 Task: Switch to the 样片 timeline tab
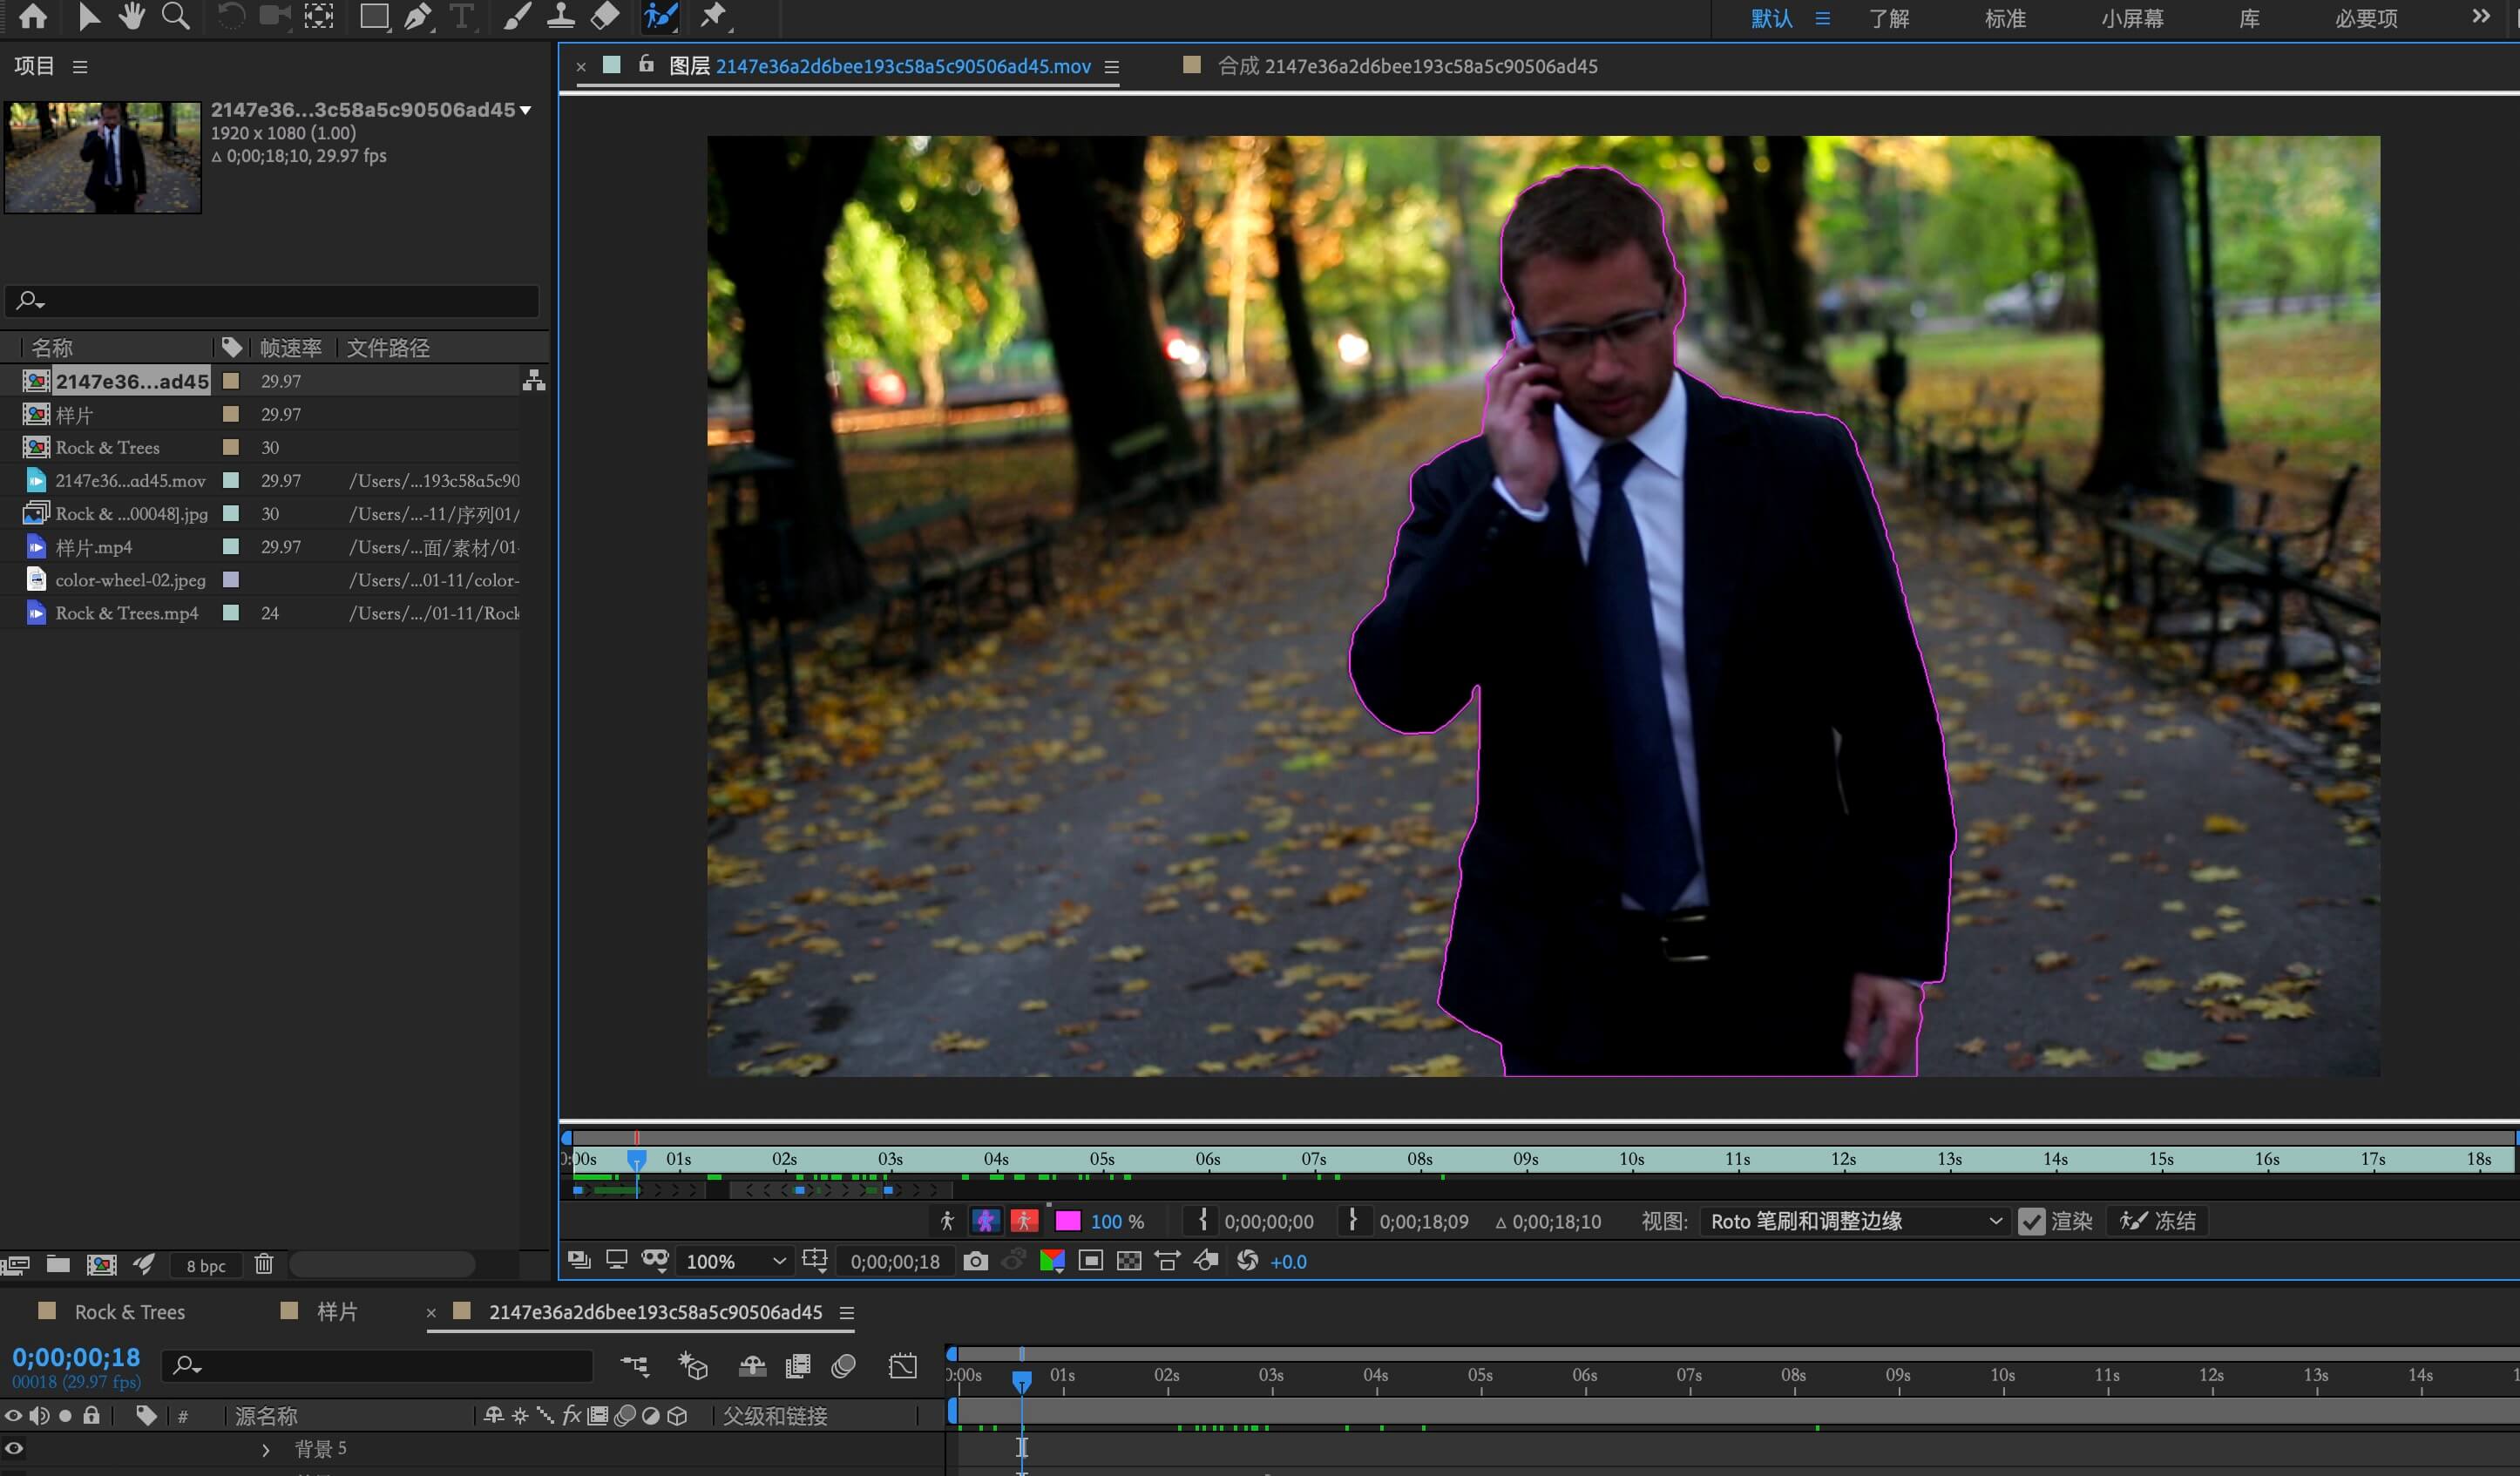point(336,1311)
